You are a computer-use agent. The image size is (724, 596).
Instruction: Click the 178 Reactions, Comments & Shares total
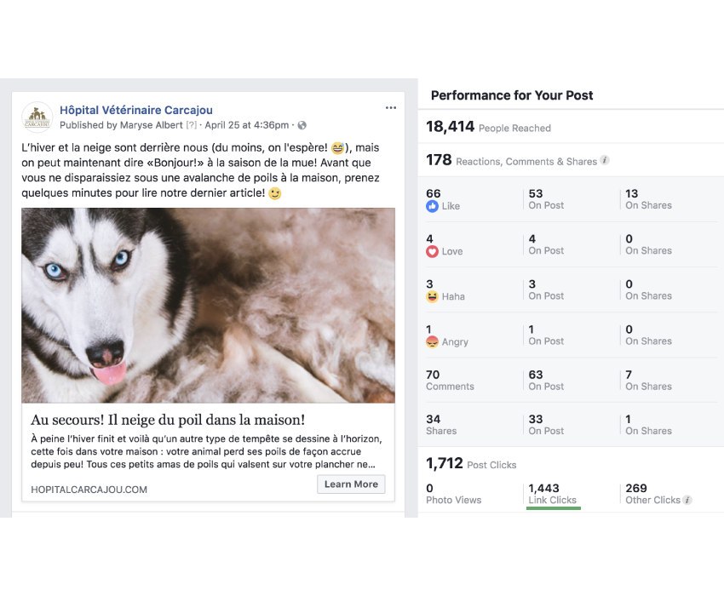[511, 160]
